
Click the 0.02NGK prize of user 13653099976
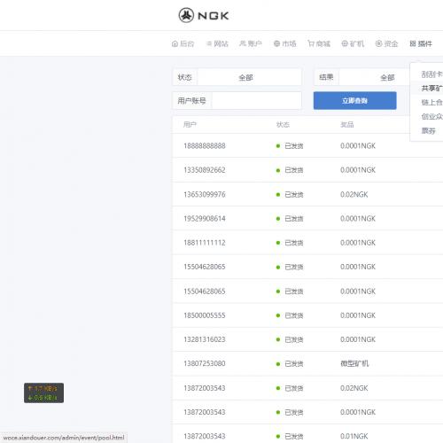point(354,195)
